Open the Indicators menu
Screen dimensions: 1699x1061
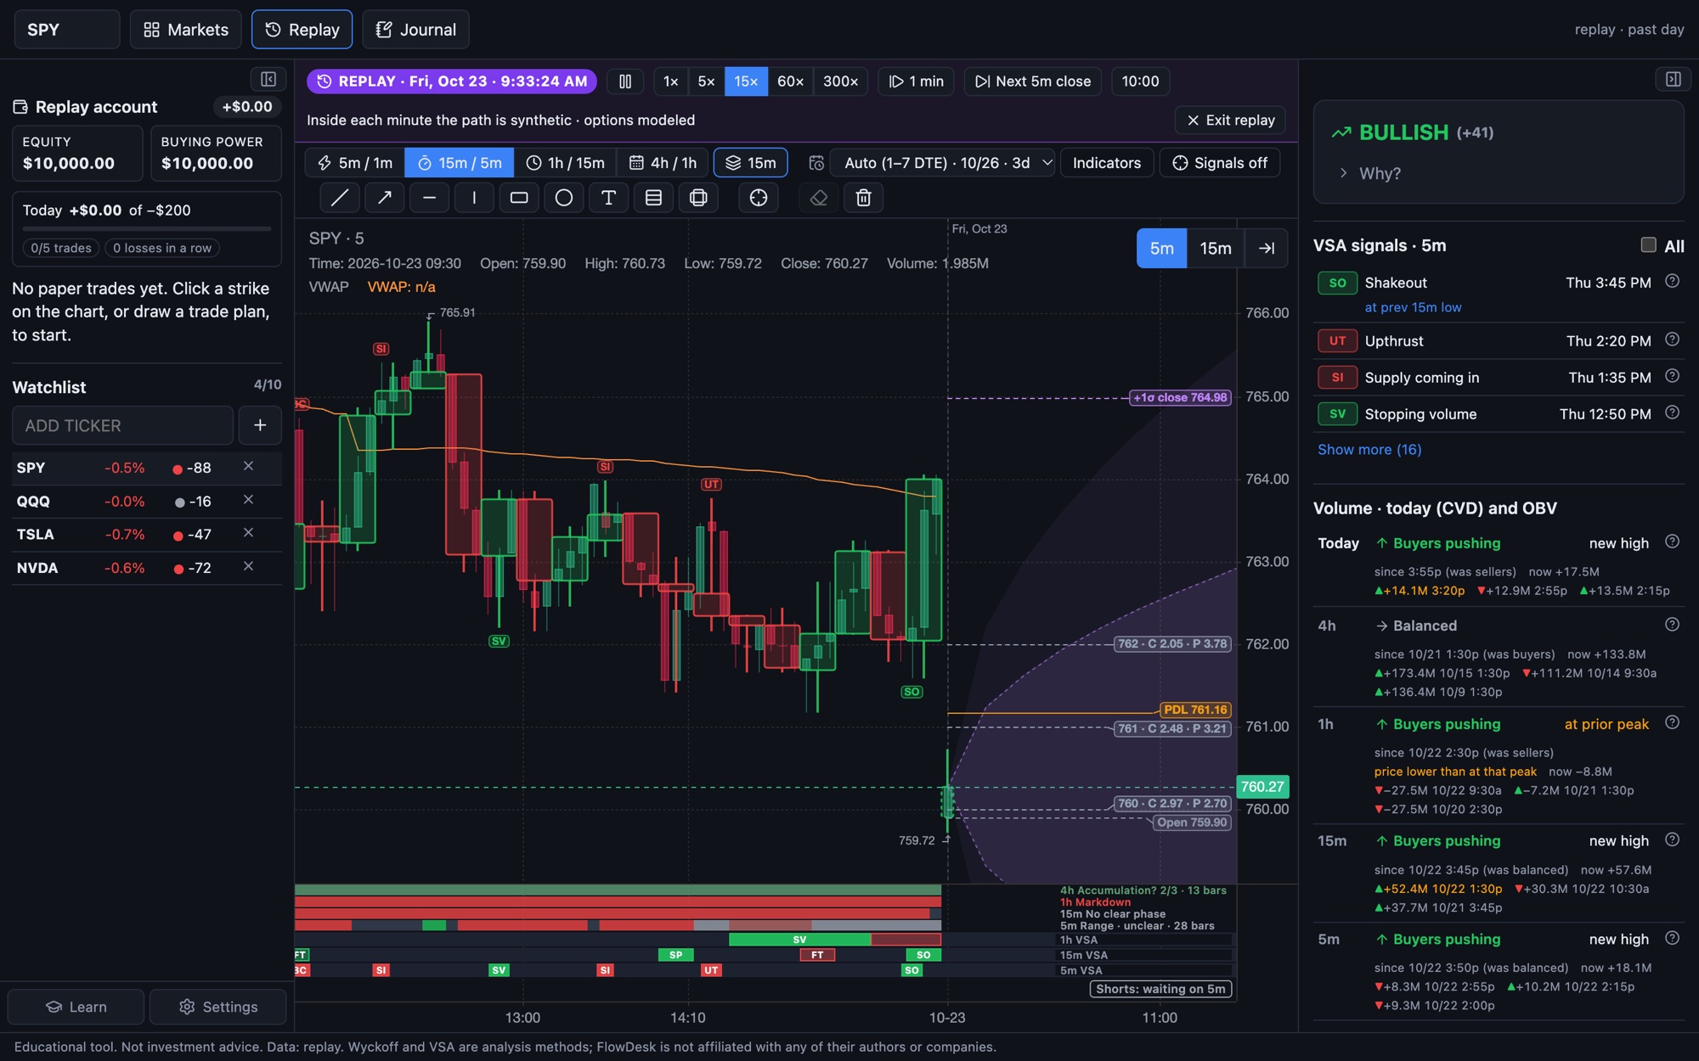point(1107,163)
